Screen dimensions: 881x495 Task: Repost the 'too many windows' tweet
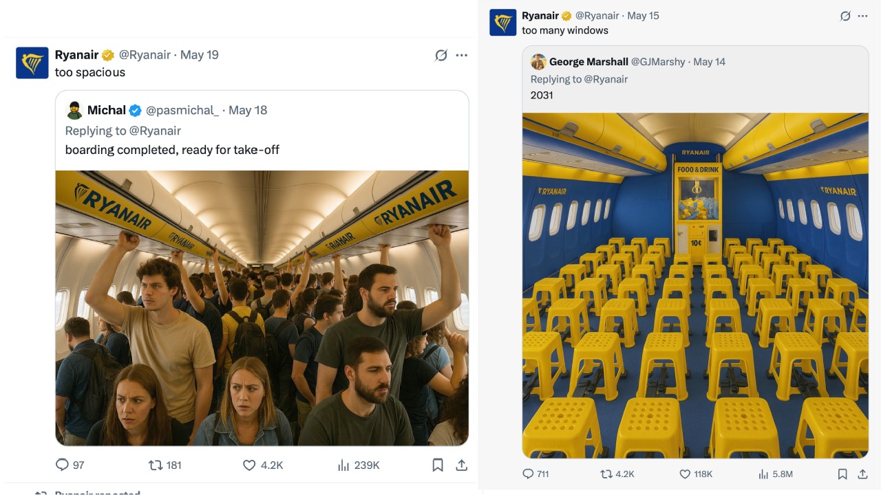pos(606,474)
